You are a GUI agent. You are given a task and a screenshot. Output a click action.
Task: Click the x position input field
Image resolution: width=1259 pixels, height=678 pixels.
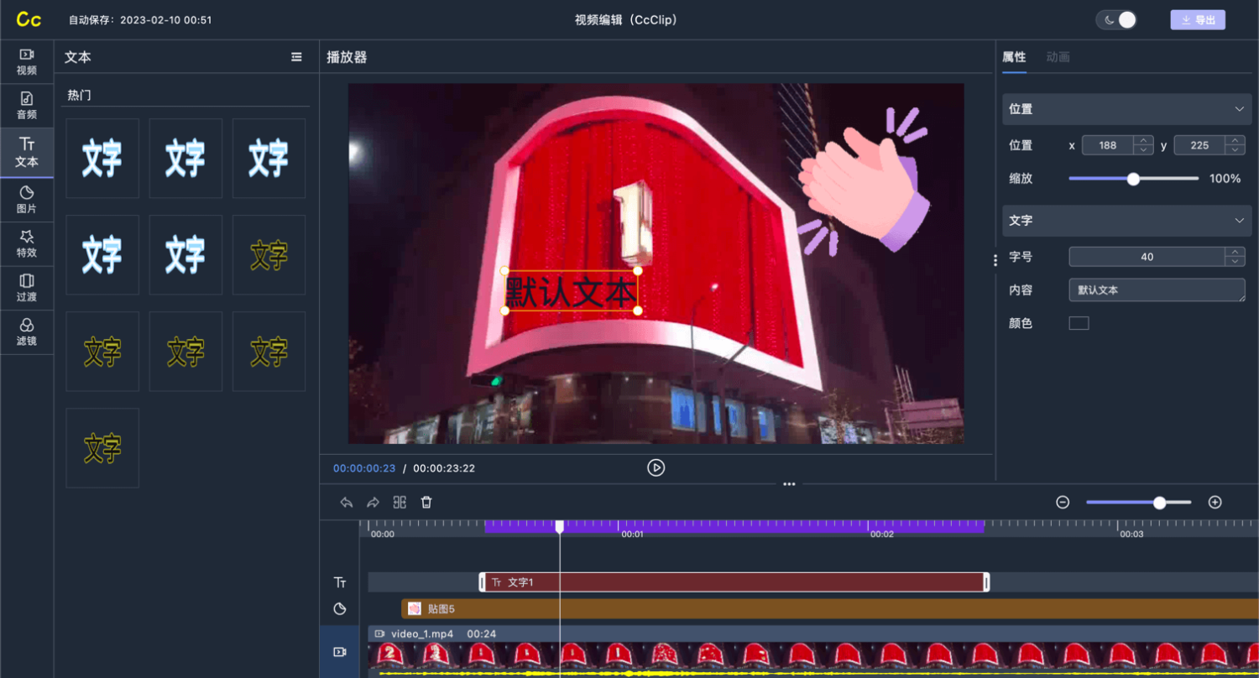pos(1108,145)
